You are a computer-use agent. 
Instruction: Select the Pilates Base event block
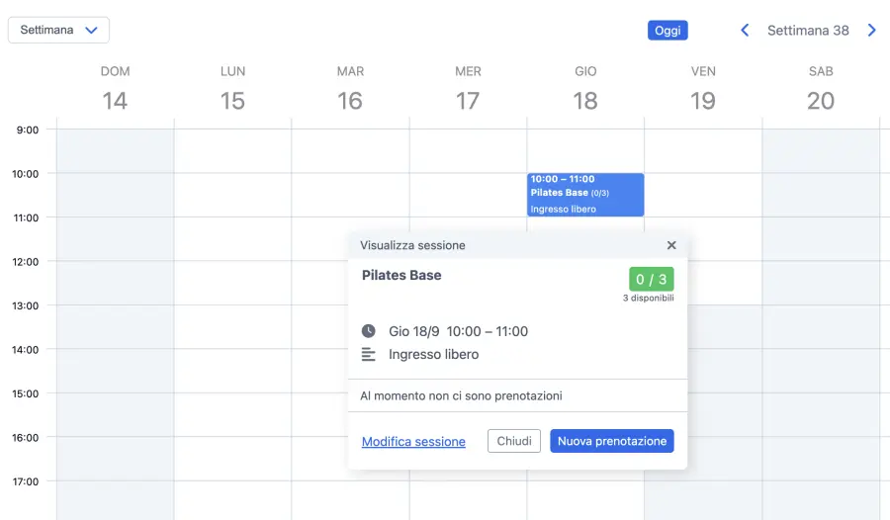tap(585, 194)
